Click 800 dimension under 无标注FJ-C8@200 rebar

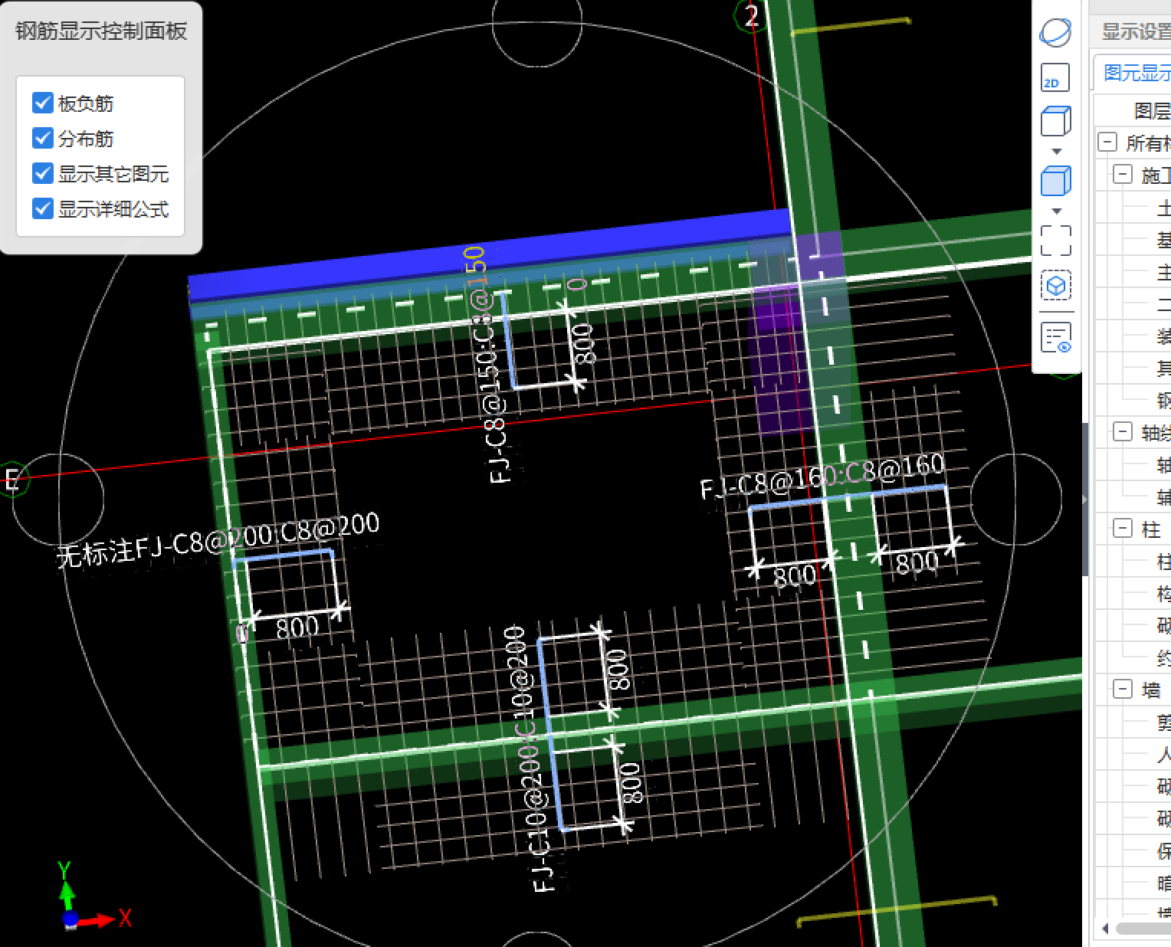[297, 628]
